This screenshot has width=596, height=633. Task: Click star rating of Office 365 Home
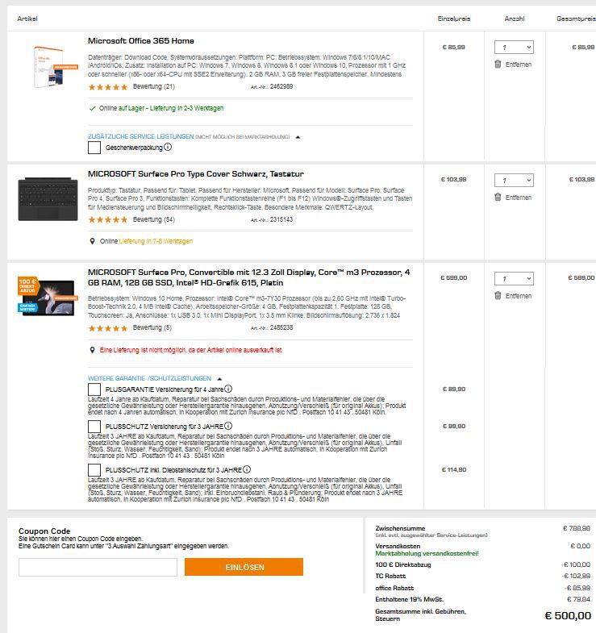pyautogui.click(x=108, y=87)
